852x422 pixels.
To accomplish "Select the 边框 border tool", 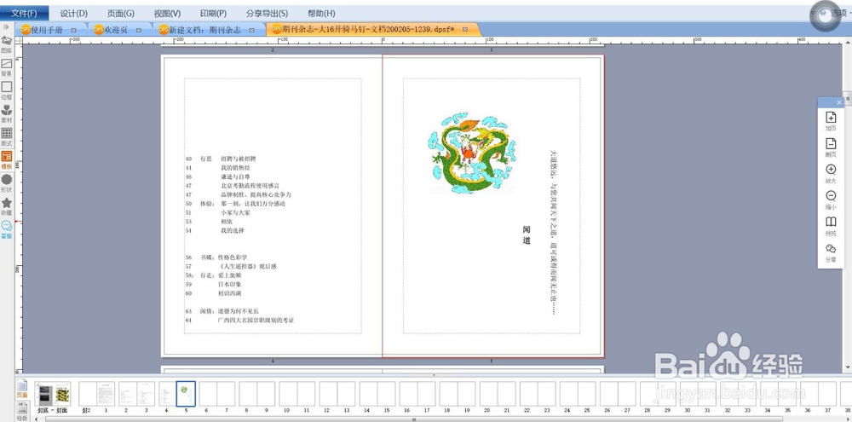I will (7, 90).
